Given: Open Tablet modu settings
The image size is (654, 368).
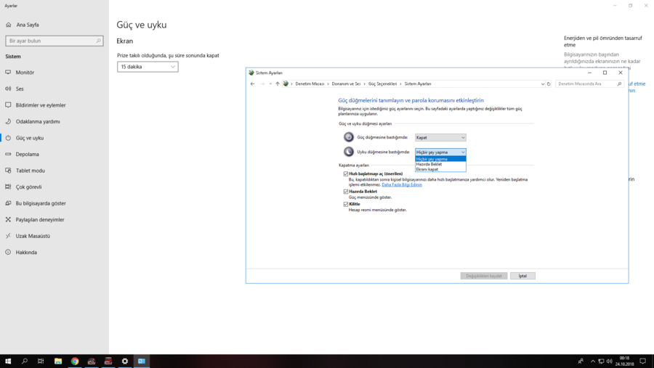Looking at the screenshot, I should [x=30, y=171].
